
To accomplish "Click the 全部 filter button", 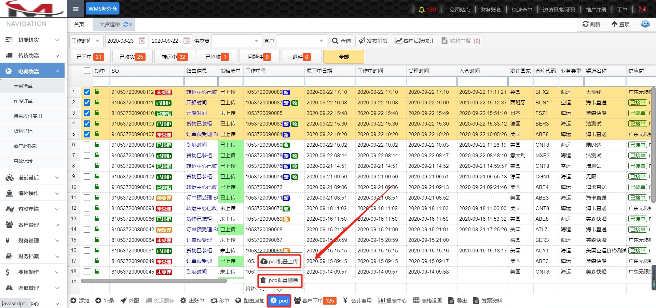I will (344, 57).
